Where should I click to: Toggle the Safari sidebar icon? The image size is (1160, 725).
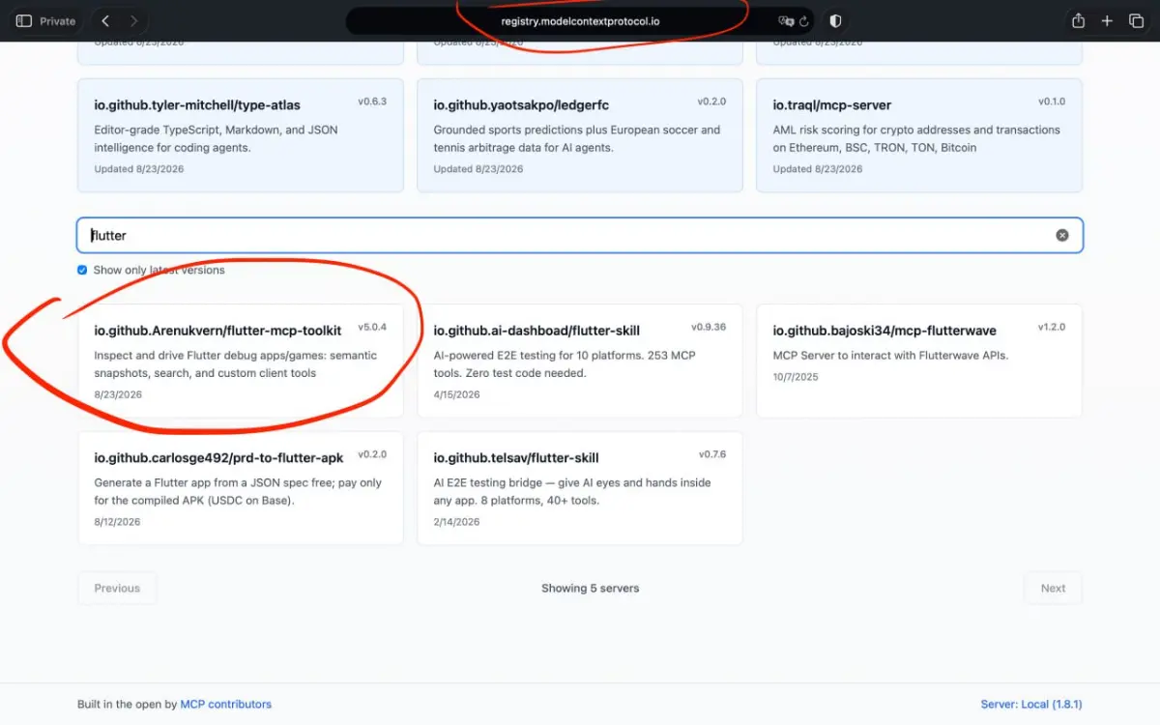[x=23, y=20]
